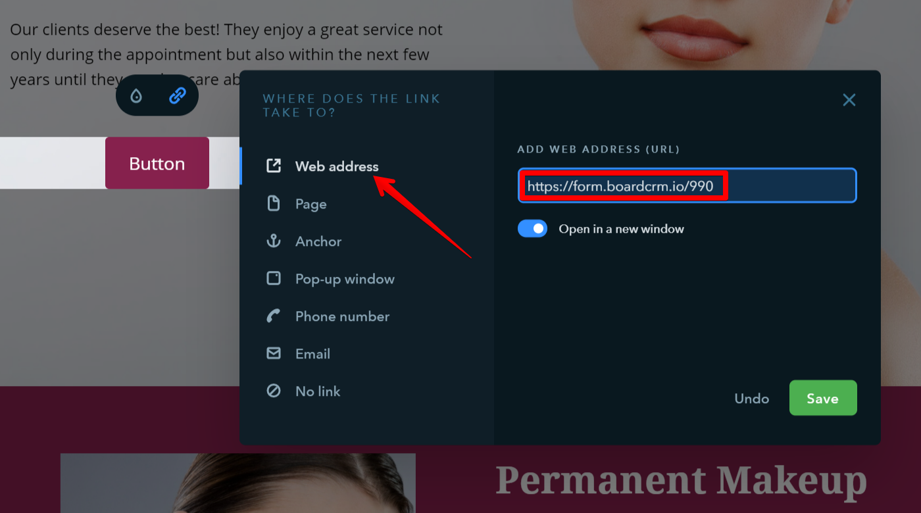Click the droplet style icon above button

(x=136, y=96)
